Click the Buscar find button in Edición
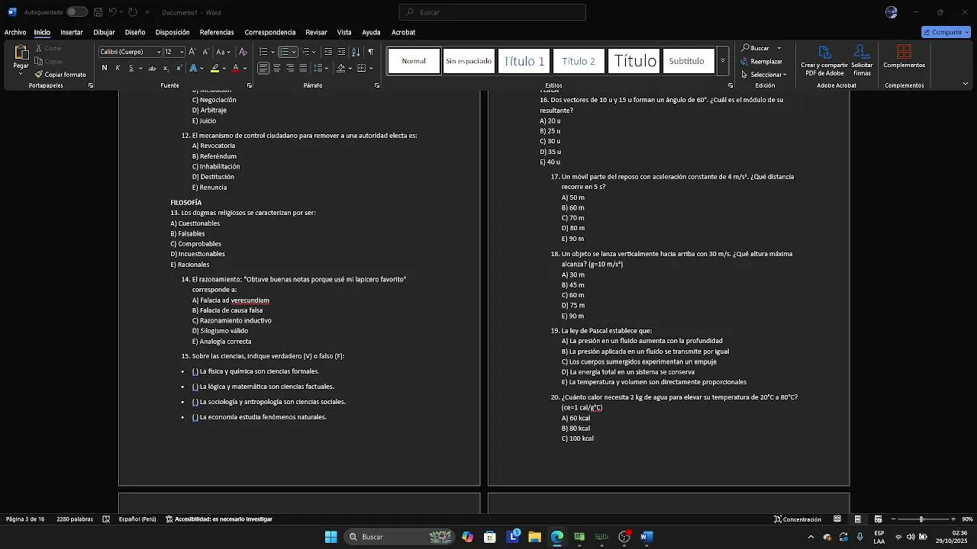The height and width of the screenshot is (549, 977). [756, 48]
